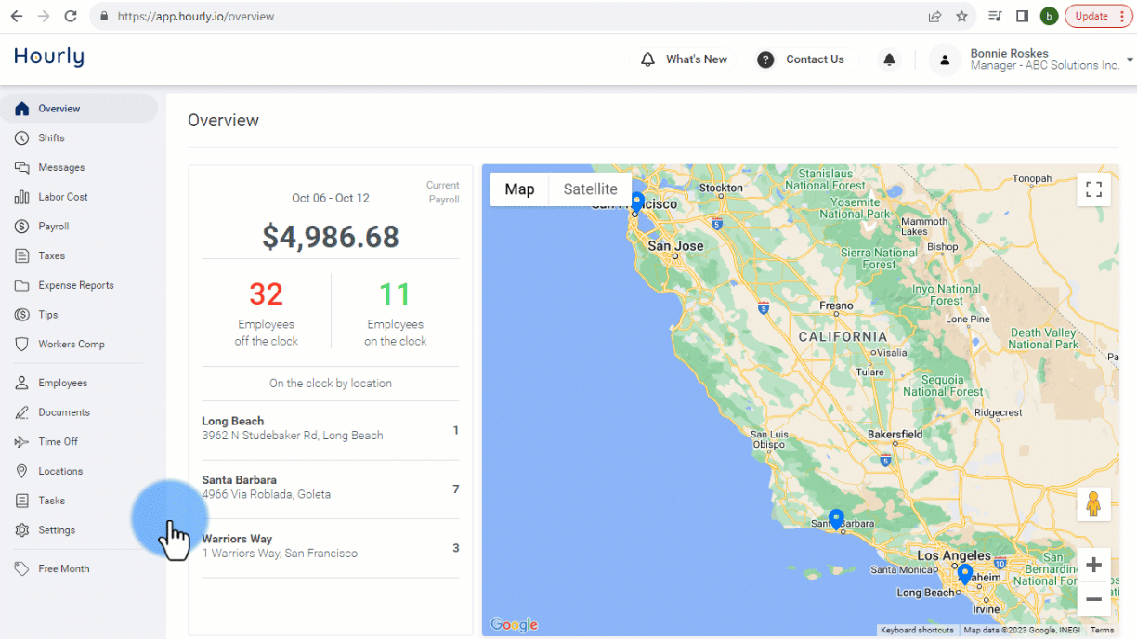Toggle fullscreen map view
The width and height of the screenshot is (1137, 639).
click(1094, 189)
